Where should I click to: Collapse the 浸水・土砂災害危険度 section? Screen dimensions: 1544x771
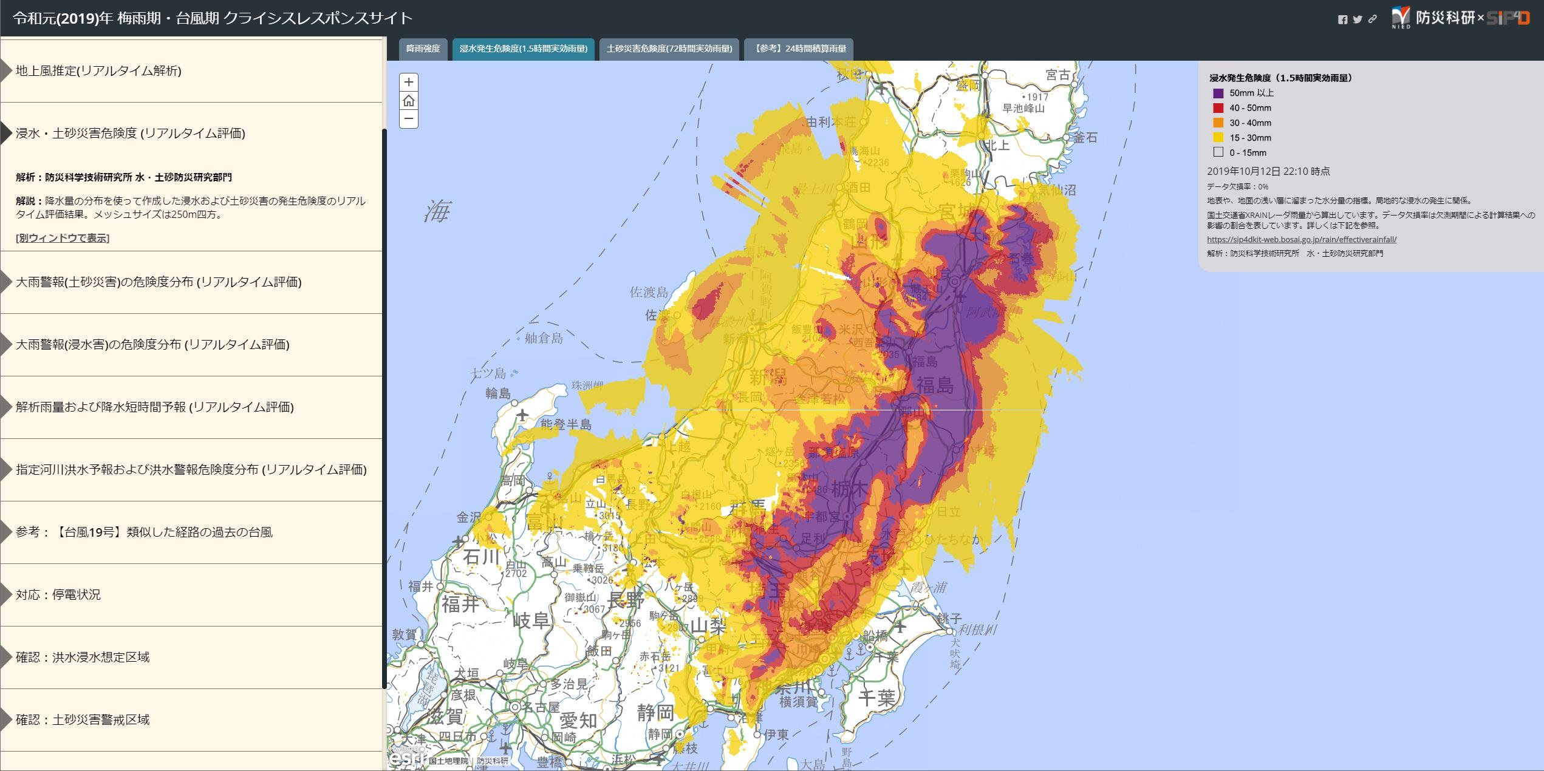pyautogui.click(x=129, y=133)
